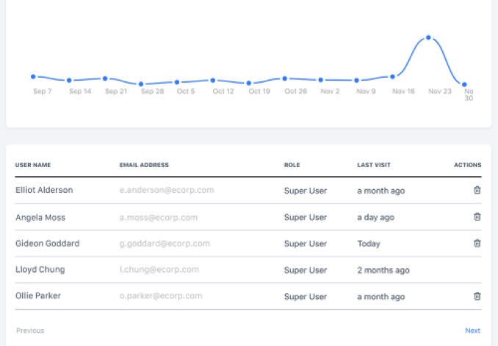Screen dimensions: 498x346
Task: Go to Next page of users
Action: (472, 331)
